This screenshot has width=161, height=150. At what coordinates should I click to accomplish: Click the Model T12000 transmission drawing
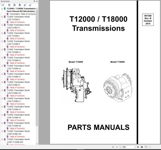coord(76,85)
